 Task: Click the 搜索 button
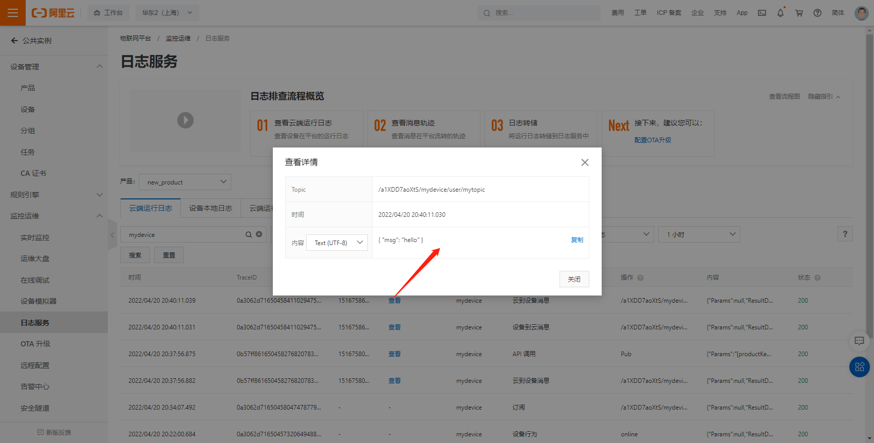(135, 255)
